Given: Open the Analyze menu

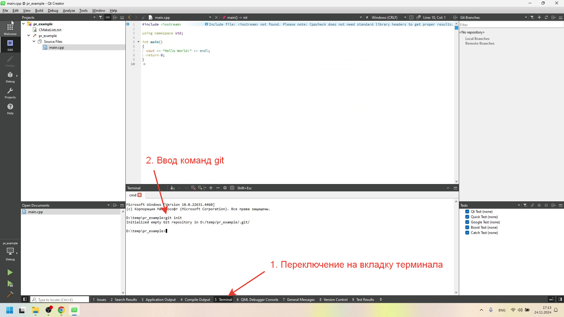Looking at the screenshot, I should click(69, 10).
